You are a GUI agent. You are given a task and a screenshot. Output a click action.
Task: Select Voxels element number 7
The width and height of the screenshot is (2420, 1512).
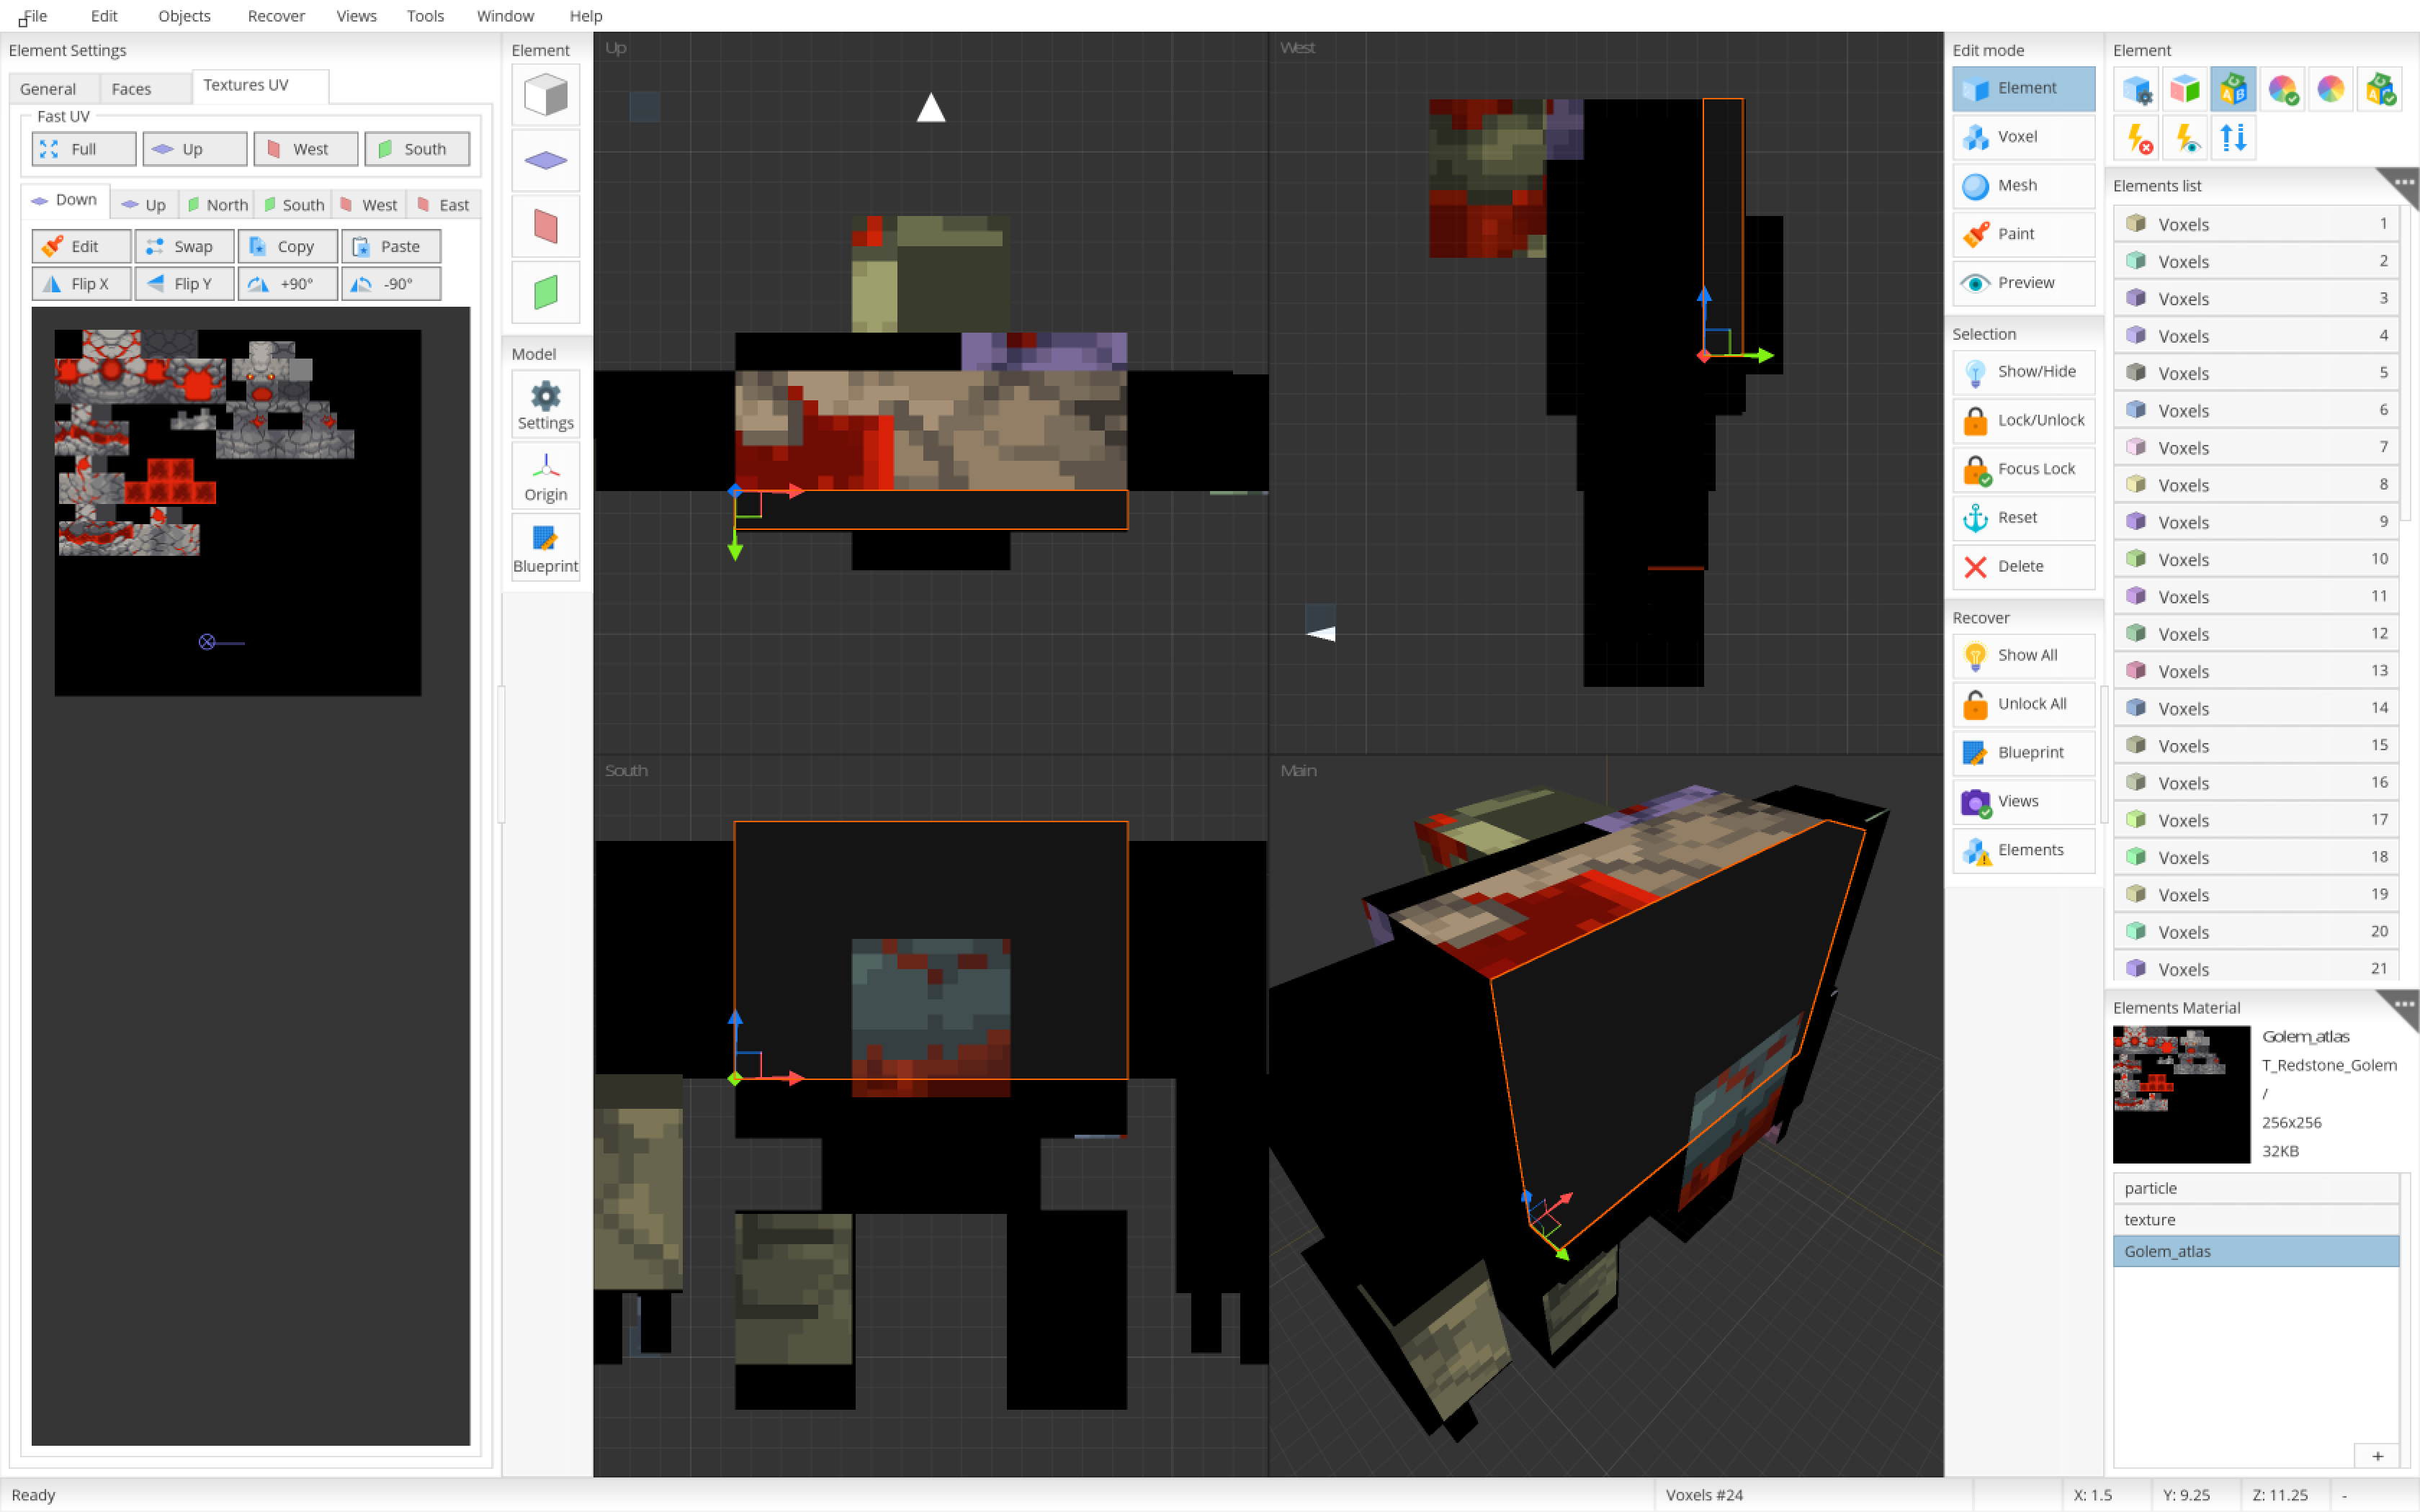(2256, 448)
